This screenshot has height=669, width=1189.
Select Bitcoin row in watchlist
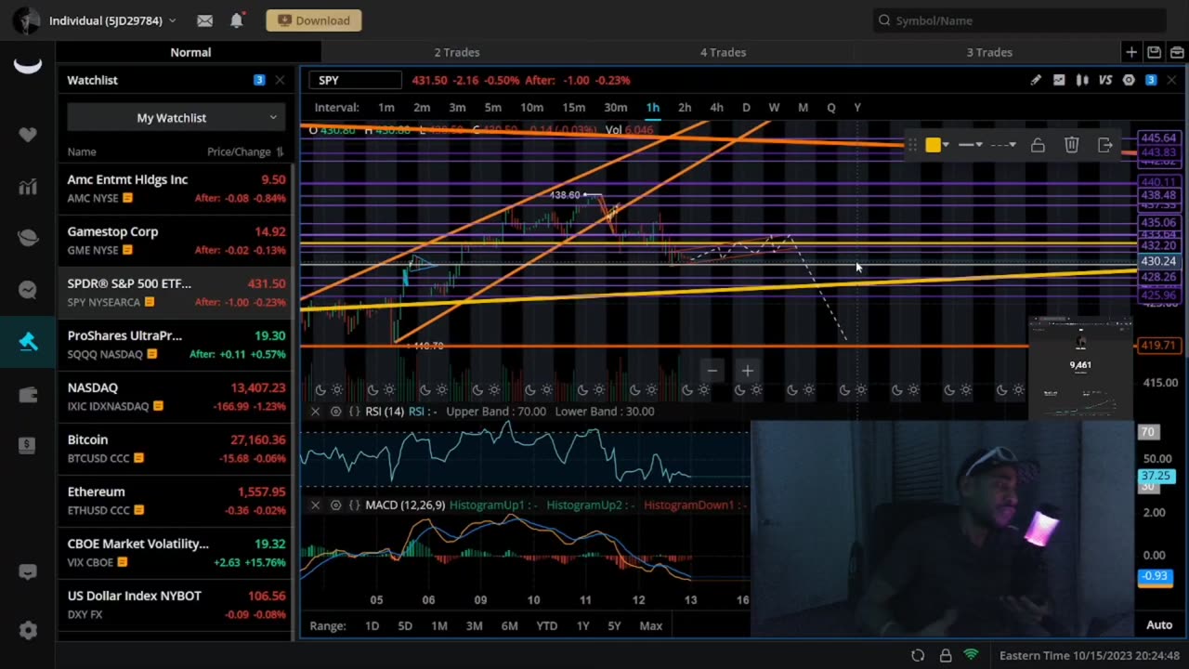(x=176, y=448)
